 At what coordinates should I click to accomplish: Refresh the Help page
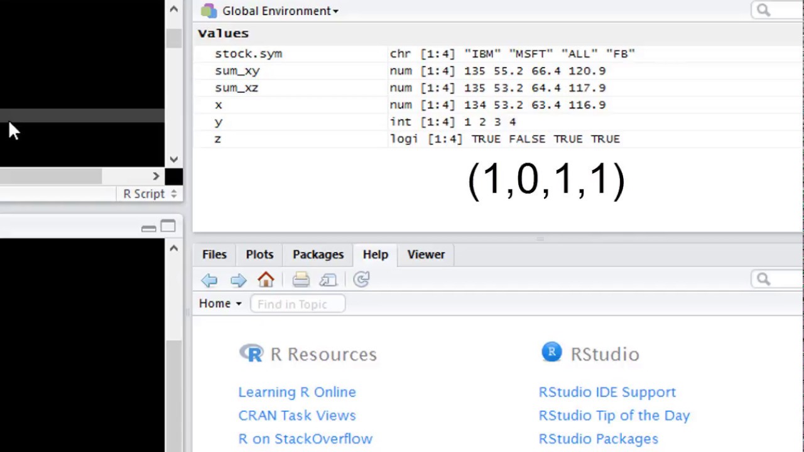tap(361, 280)
